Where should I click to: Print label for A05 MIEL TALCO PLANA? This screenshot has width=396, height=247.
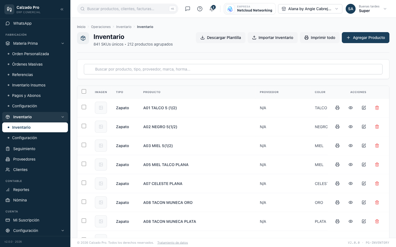point(337,165)
